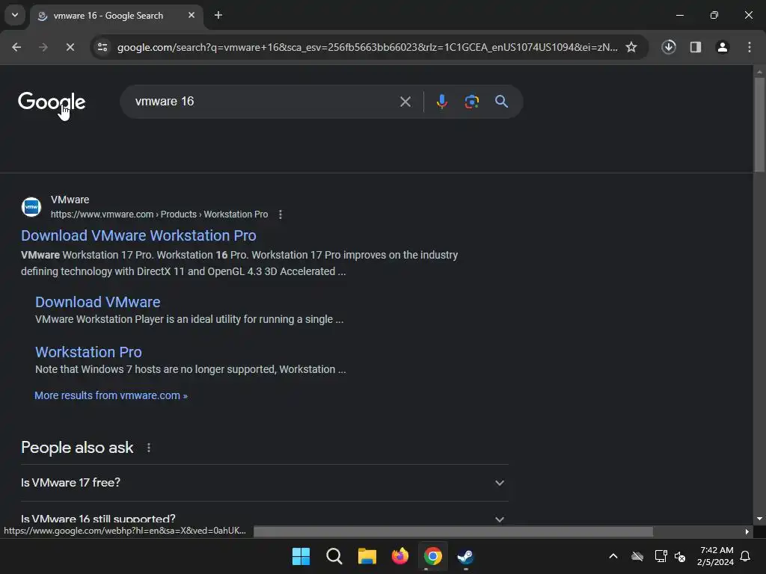Click the magnifier search button
Screen dimensions: 766x574
[501, 102]
